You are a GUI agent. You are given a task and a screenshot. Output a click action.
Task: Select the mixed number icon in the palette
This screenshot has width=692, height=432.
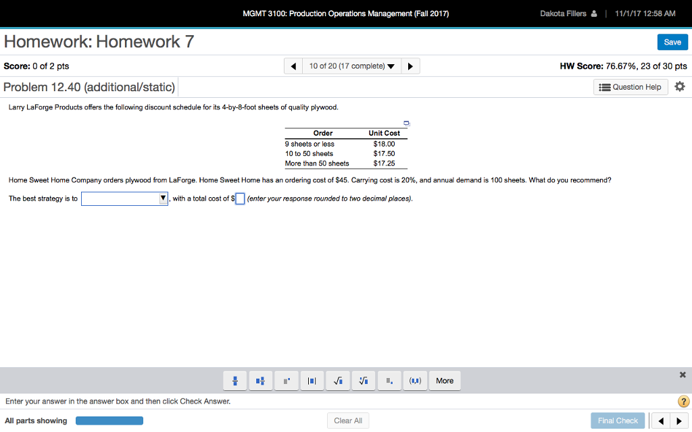(x=260, y=380)
